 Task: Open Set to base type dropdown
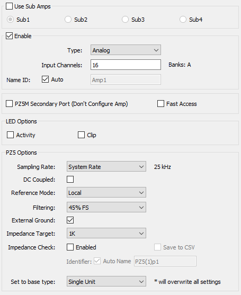106,281
